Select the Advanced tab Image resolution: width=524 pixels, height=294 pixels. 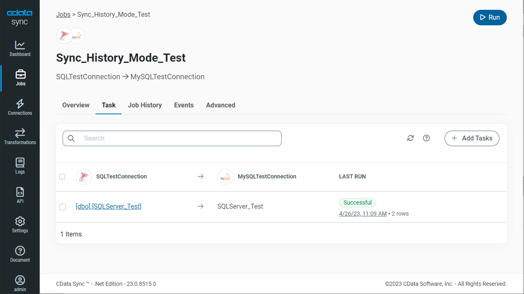click(220, 105)
